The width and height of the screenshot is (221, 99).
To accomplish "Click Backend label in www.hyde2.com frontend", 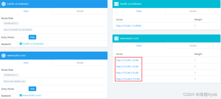I will click(x=6, y=96).
